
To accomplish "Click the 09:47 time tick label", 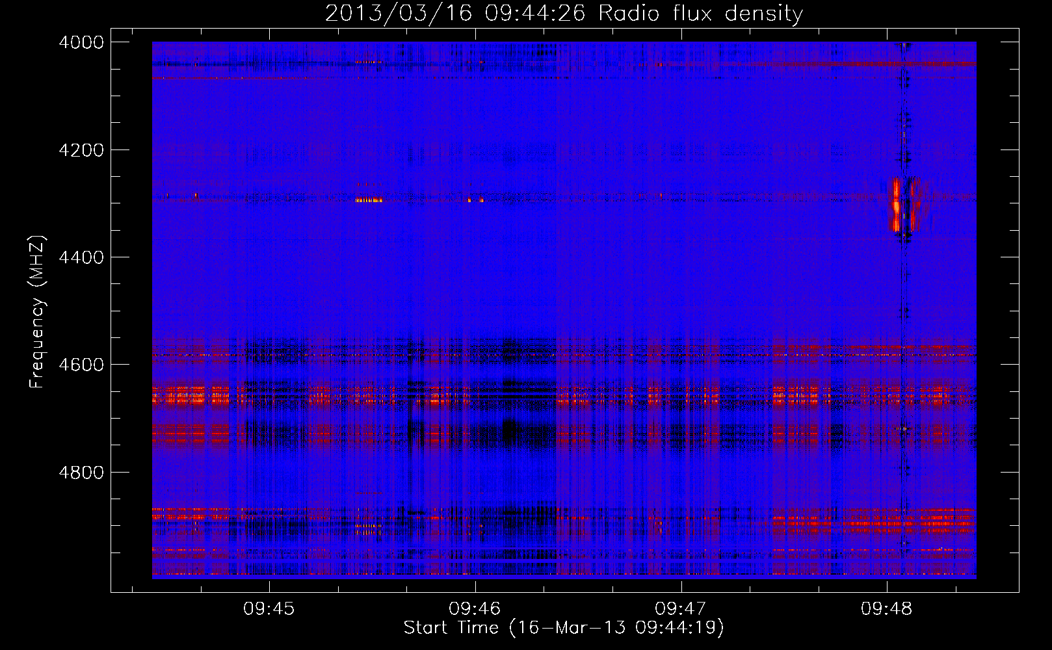I will [x=681, y=609].
